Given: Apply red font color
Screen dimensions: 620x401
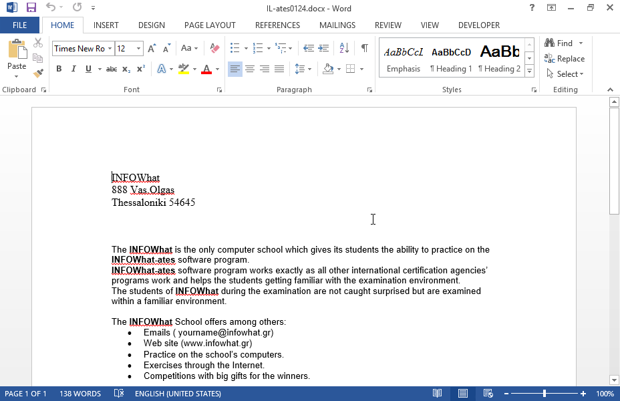Looking at the screenshot, I should click(x=206, y=70).
